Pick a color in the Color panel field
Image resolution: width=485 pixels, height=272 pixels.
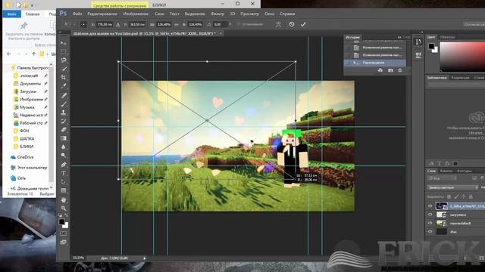(x=462, y=57)
